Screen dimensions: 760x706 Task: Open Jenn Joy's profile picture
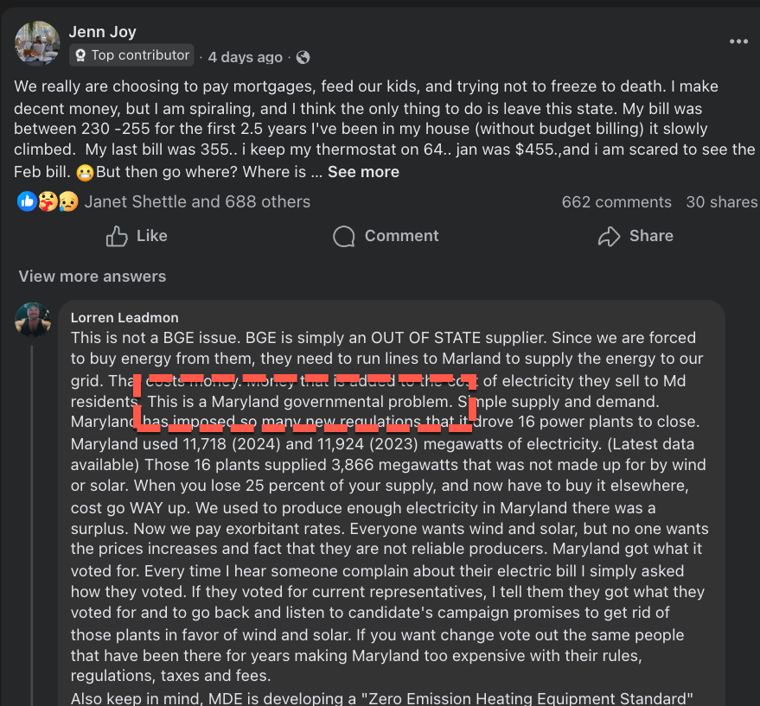pos(37,43)
